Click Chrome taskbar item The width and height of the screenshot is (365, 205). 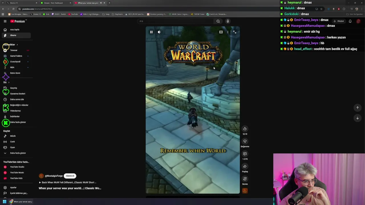click(x=21, y=202)
